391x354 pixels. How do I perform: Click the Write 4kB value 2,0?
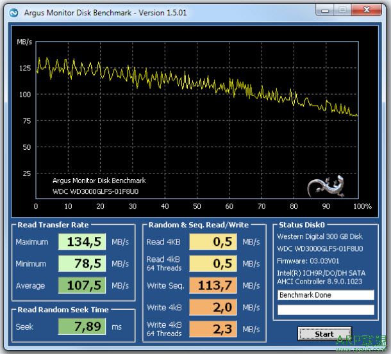tap(213, 308)
